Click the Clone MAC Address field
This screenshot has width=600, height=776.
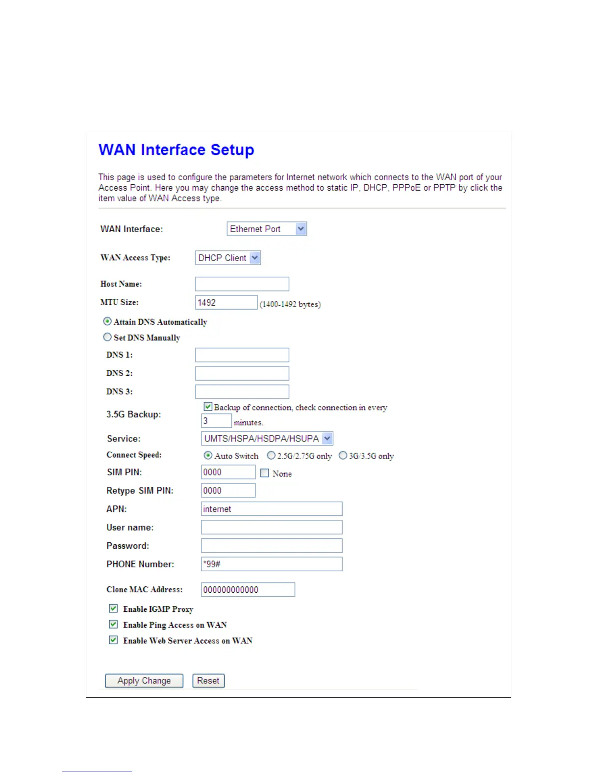tap(248, 590)
